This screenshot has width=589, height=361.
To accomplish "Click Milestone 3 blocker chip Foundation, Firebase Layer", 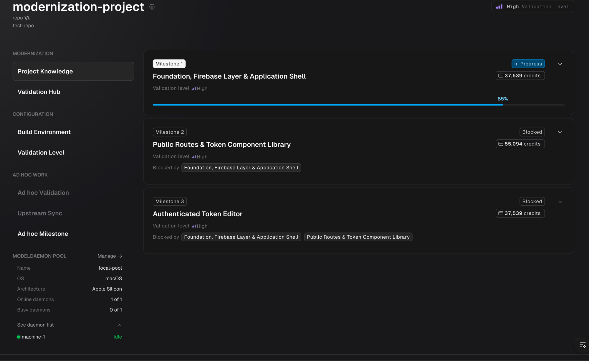I will tap(241, 237).
